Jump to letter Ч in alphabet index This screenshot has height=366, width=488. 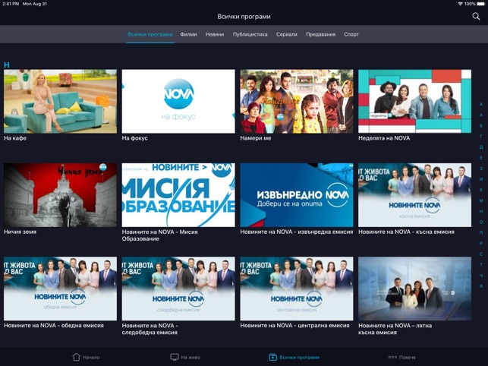(481, 276)
